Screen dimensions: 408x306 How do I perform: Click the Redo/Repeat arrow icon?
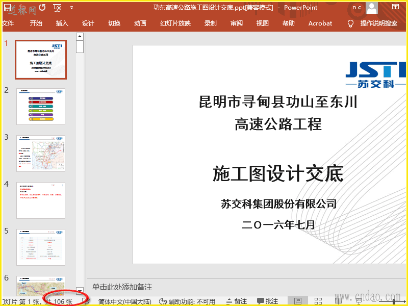pos(42,7)
